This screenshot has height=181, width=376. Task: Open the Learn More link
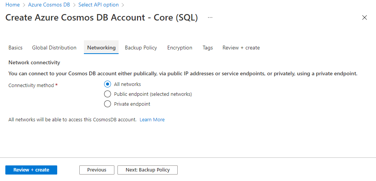(152, 119)
